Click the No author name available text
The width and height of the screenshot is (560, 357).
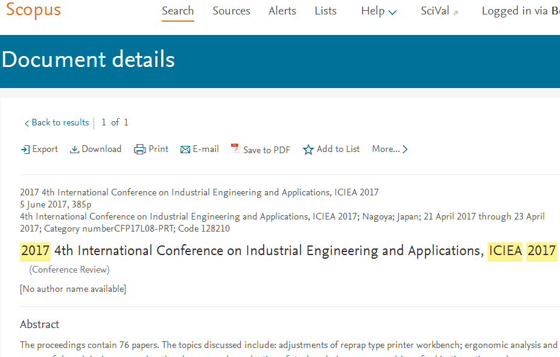point(73,289)
